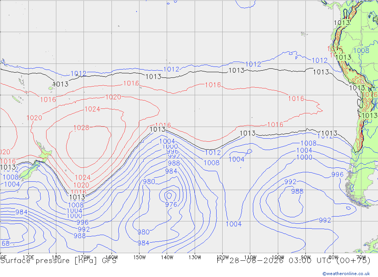Click the 1004 label near bottom center
Screen dimensions: 378x277
(x=234, y=224)
